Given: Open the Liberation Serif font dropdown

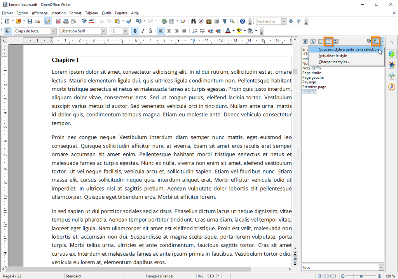Looking at the screenshot, I should point(103,31).
